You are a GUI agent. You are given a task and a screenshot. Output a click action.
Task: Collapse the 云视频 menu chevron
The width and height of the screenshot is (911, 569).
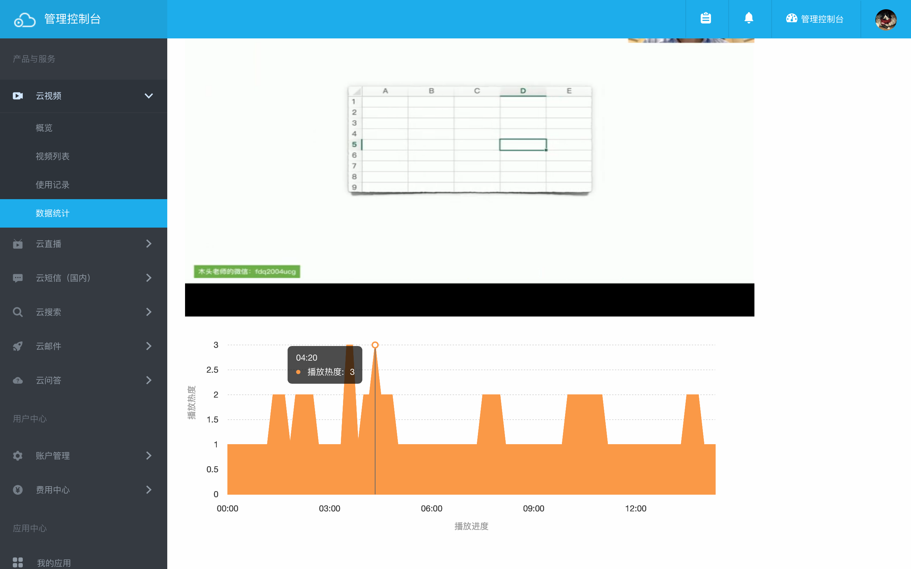point(149,96)
